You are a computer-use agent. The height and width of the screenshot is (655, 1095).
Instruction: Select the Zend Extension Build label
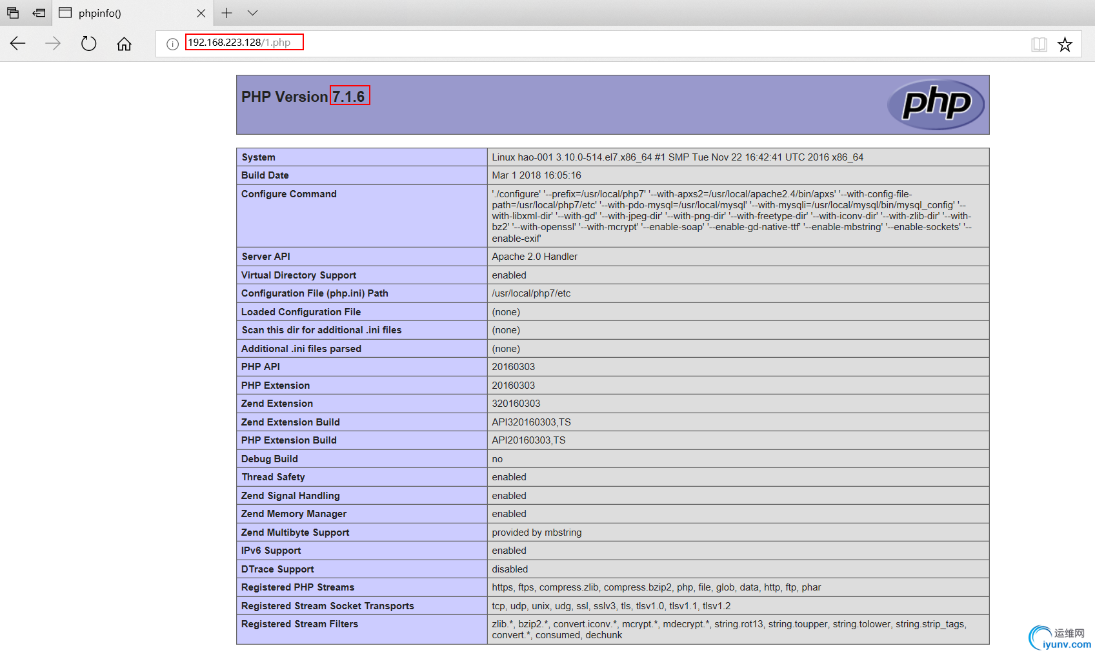pyautogui.click(x=290, y=422)
